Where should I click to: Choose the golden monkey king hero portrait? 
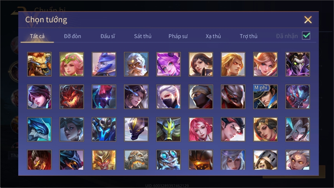point(104,160)
